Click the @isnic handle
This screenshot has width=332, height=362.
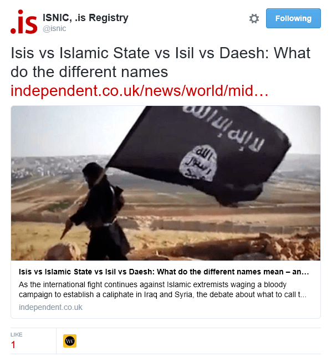click(54, 28)
